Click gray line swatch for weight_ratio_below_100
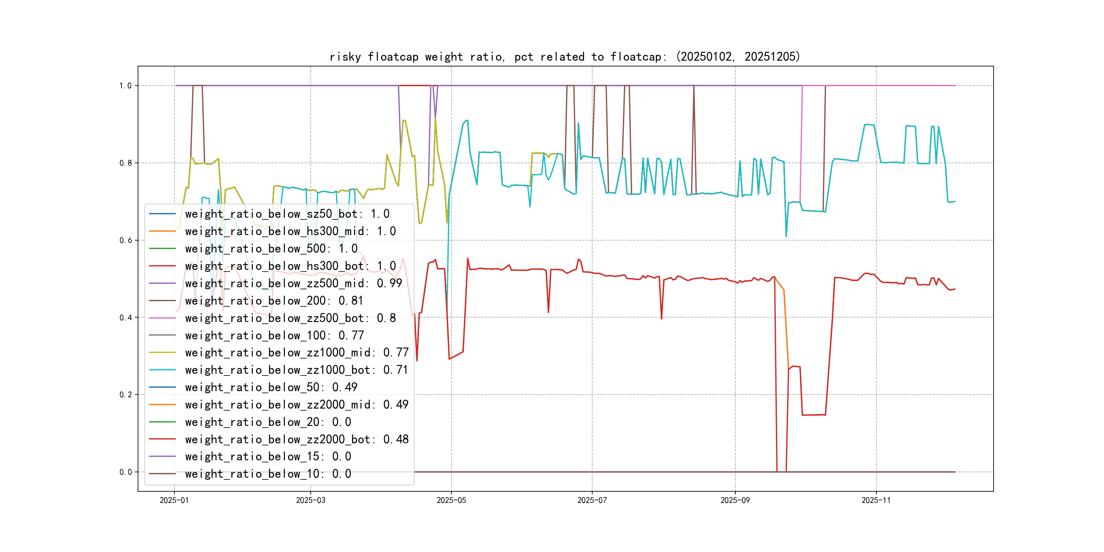 tap(162, 336)
